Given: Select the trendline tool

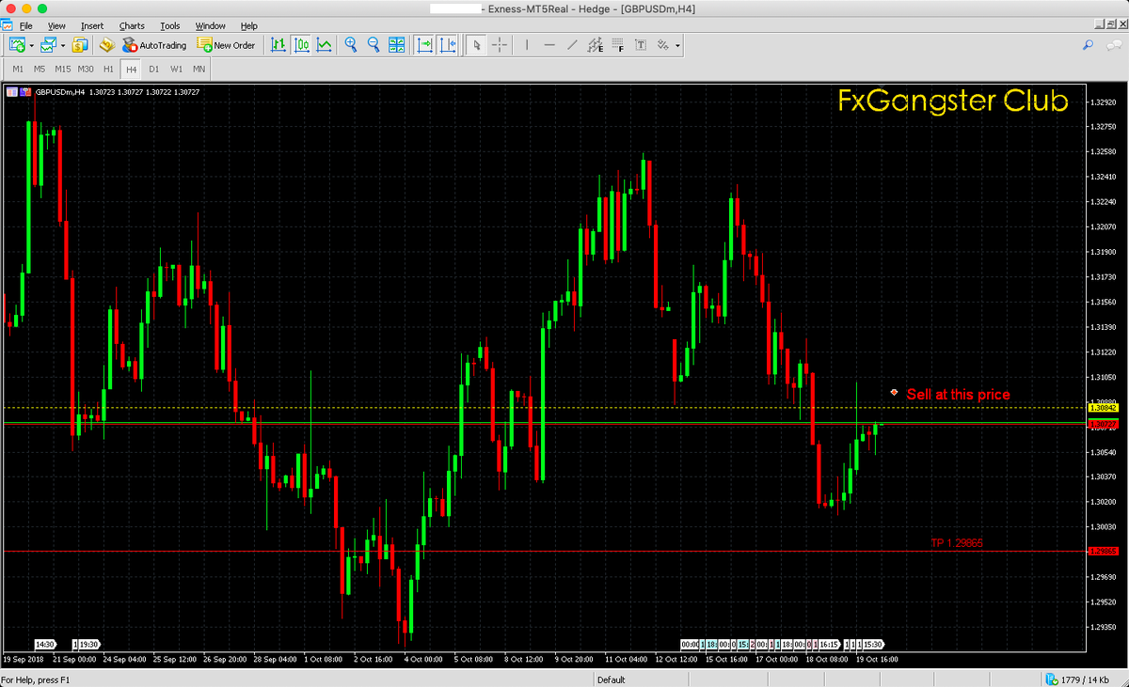Looking at the screenshot, I should (572, 44).
